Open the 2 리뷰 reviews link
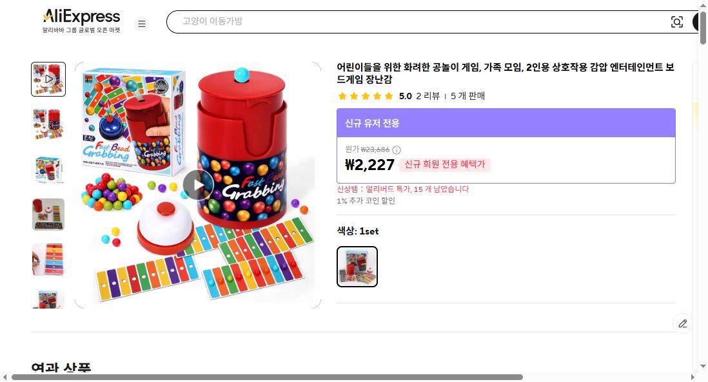 pos(429,96)
